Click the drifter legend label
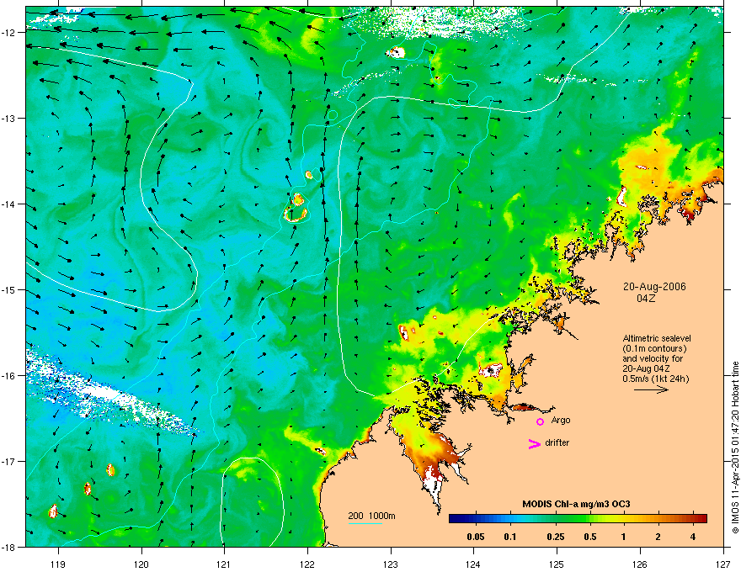 (557, 442)
